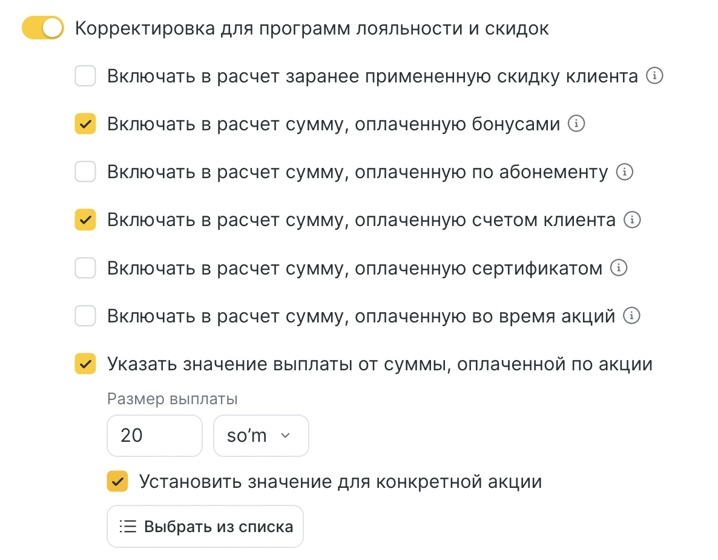Viewport: 718px width, 560px height.
Task: Click info icon next to оплаченную сертификатом
Action: pyautogui.click(x=619, y=268)
